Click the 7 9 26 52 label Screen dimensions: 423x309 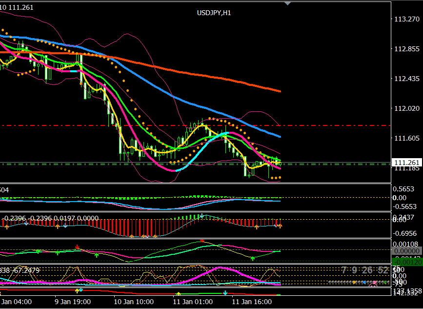click(365, 270)
